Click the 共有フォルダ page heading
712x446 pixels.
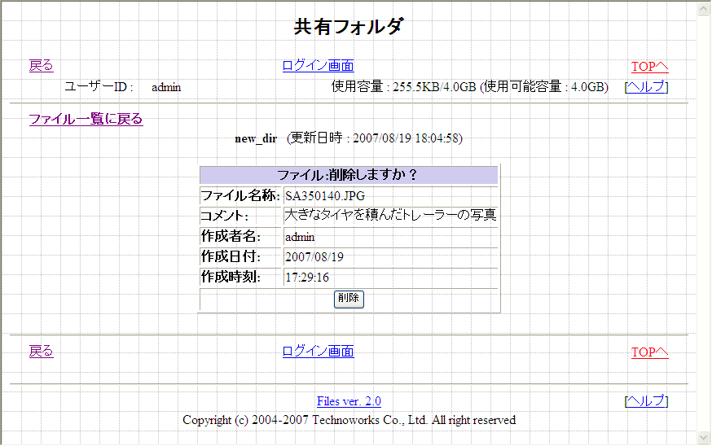[x=349, y=27]
